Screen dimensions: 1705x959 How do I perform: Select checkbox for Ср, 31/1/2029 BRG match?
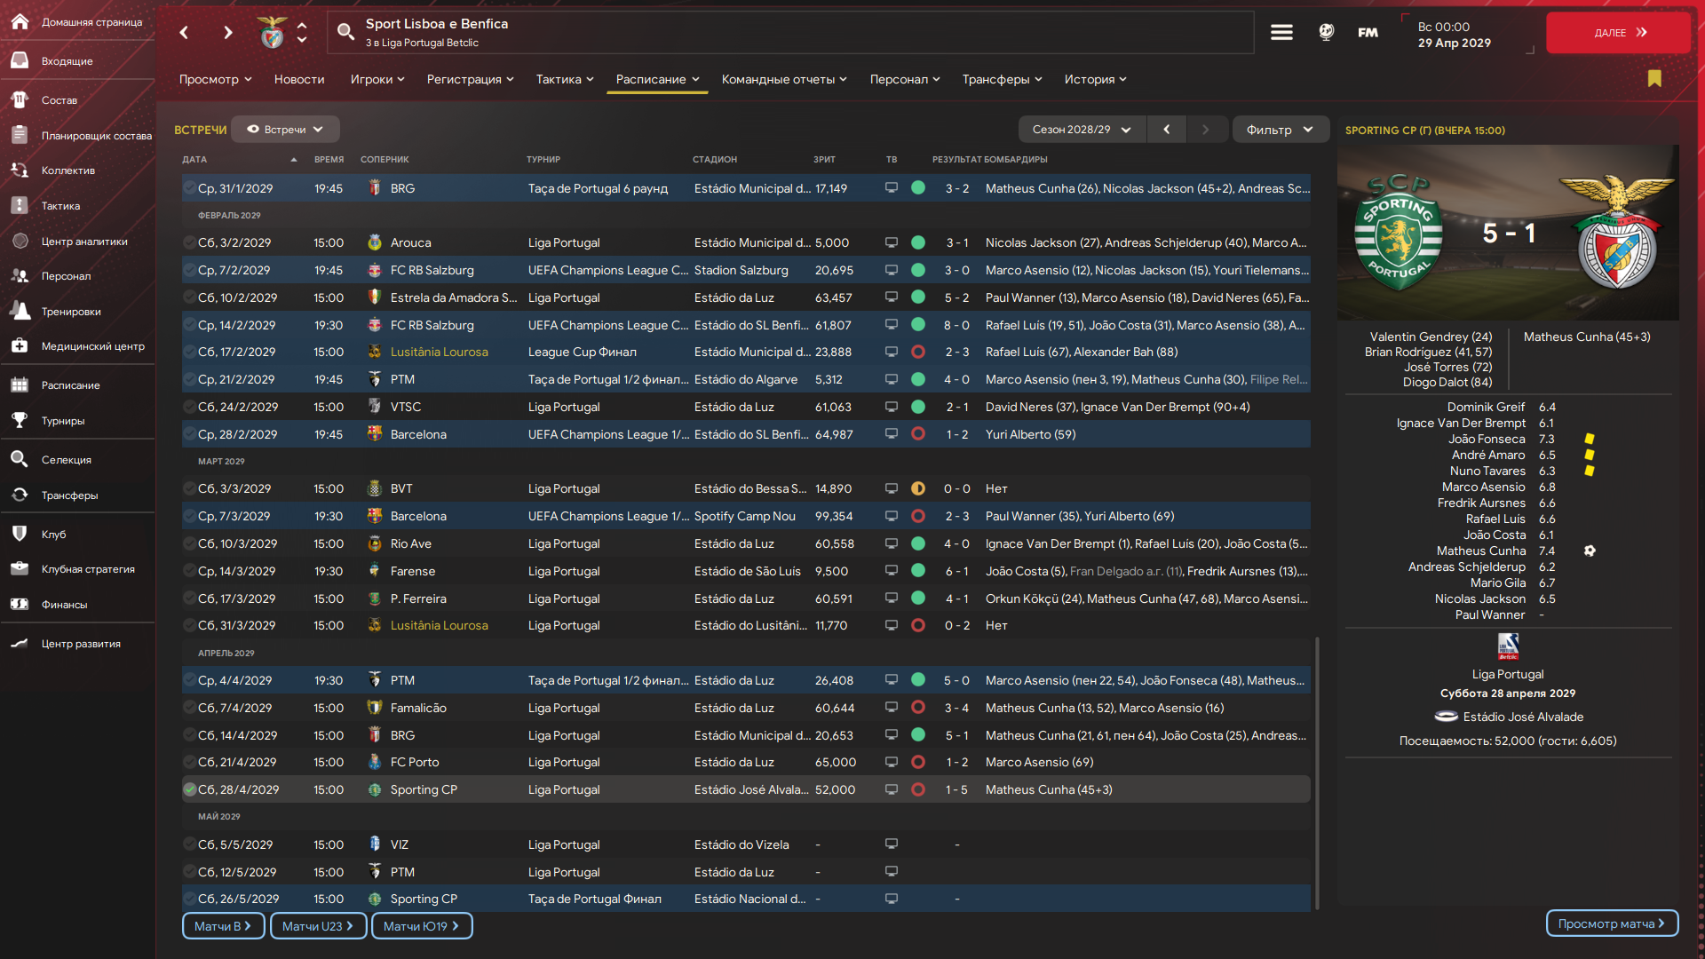(x=189, y=188)
